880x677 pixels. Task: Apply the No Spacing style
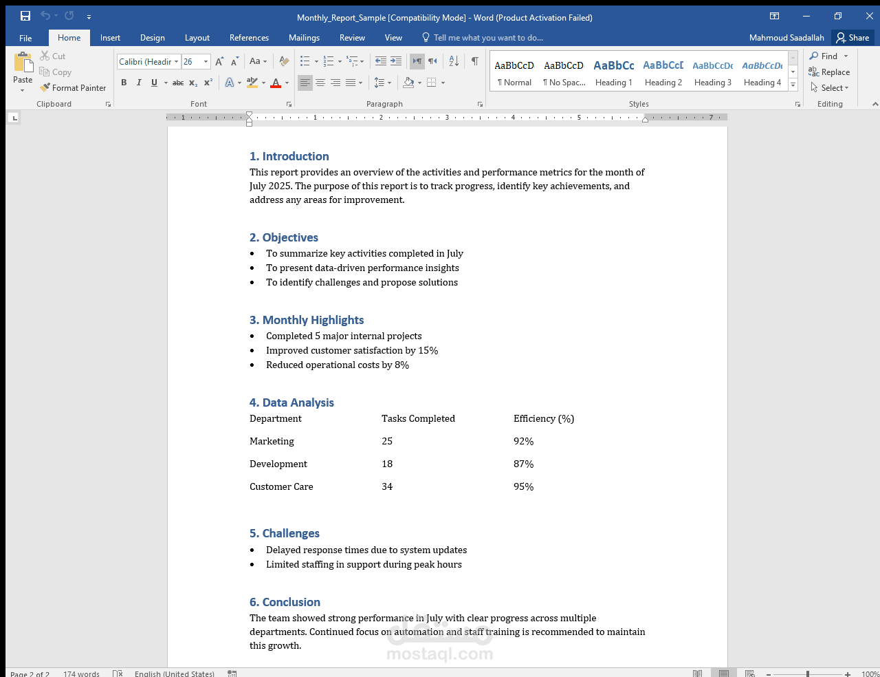pos(564,72)
